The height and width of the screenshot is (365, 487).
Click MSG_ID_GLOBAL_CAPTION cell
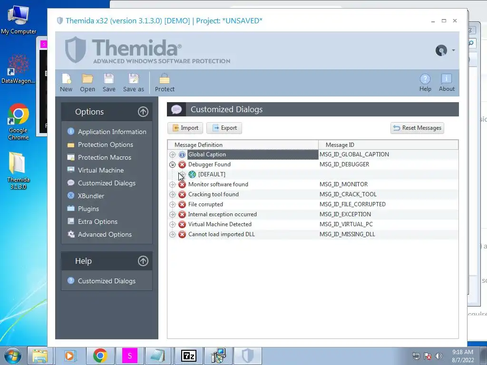coord(354,154)
